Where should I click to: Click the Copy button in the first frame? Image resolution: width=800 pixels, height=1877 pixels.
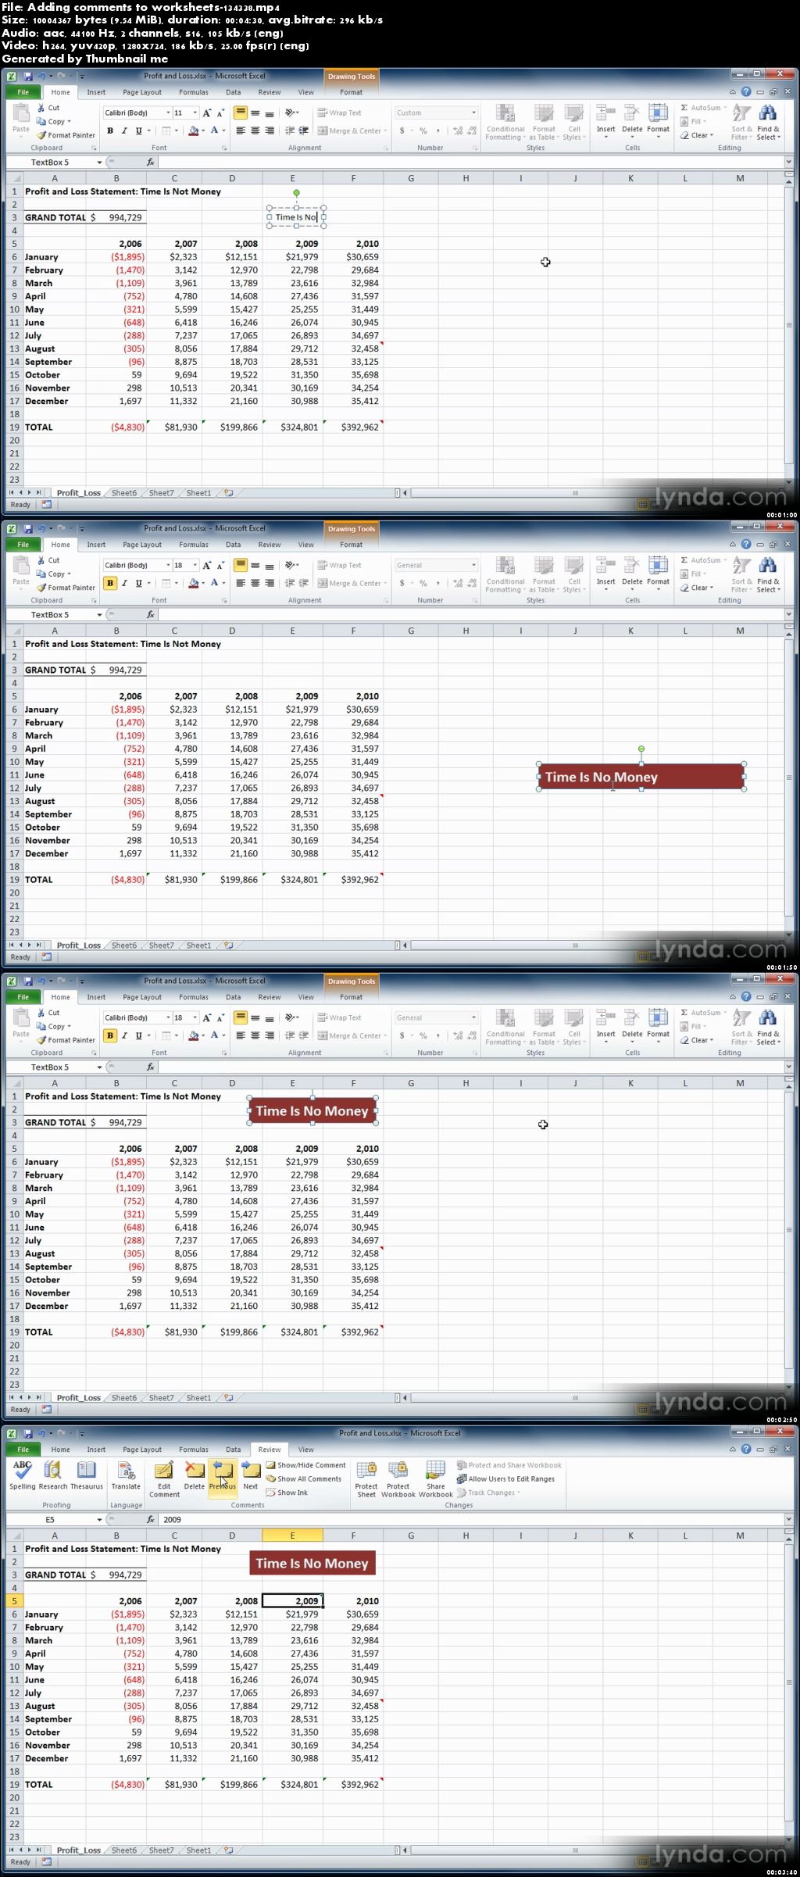click(x=53, y=122)
